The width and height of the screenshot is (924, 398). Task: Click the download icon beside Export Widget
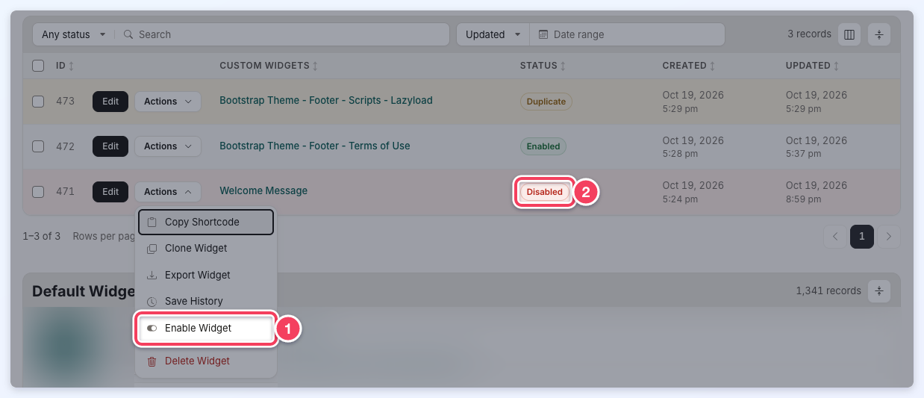pyautogui.click(x=152, y=275)
